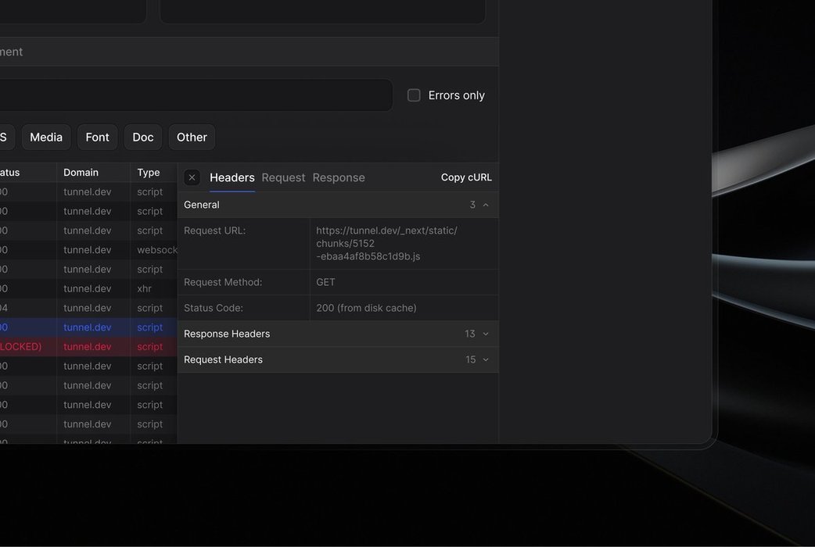Viewport: 815px width, 547px height.
Task: Close the request details panel
Action: [192, 177]
